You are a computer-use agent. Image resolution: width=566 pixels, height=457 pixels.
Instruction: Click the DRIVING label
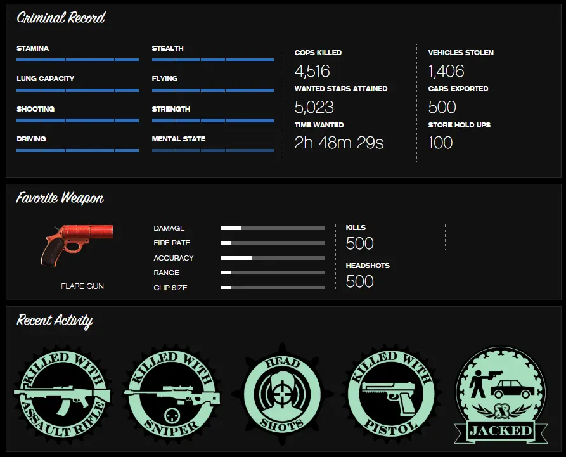[x=31, y=139]
